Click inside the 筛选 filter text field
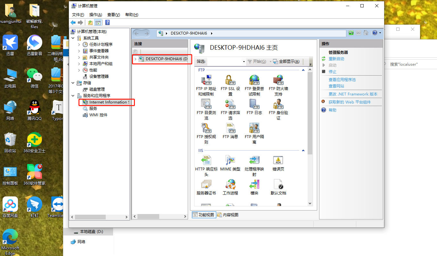Image resolution: width=437 pixels, height=256 pixels. 224,62
